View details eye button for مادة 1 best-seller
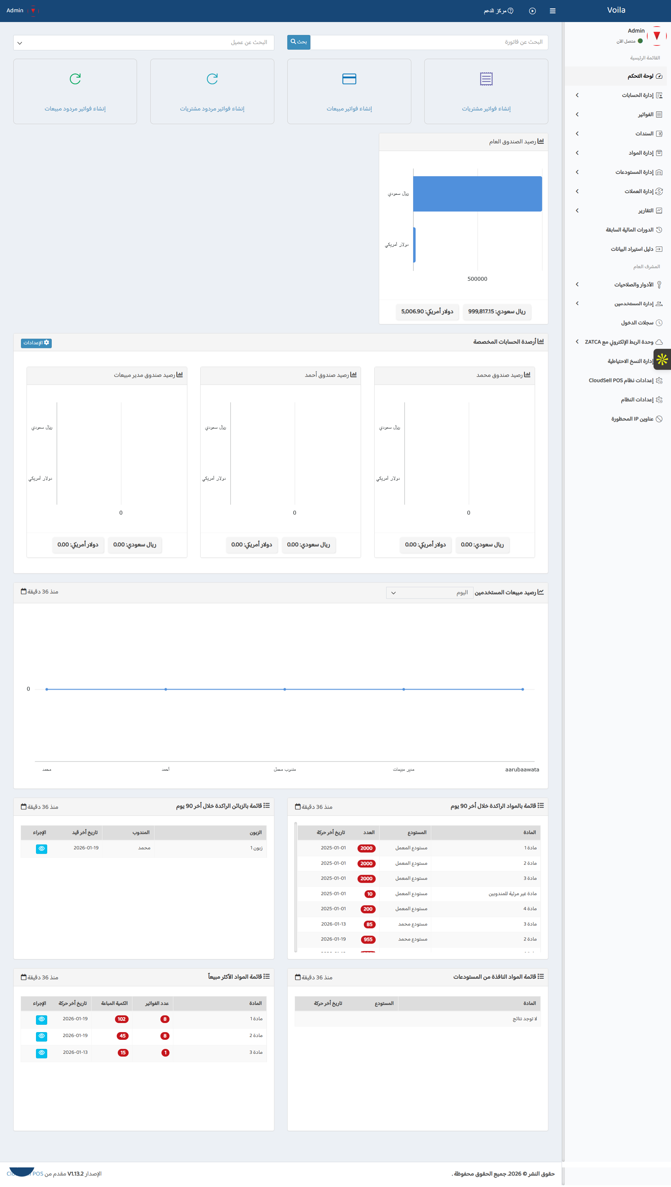Viewport: 671px width, 1187px height. click(42, 1019)
